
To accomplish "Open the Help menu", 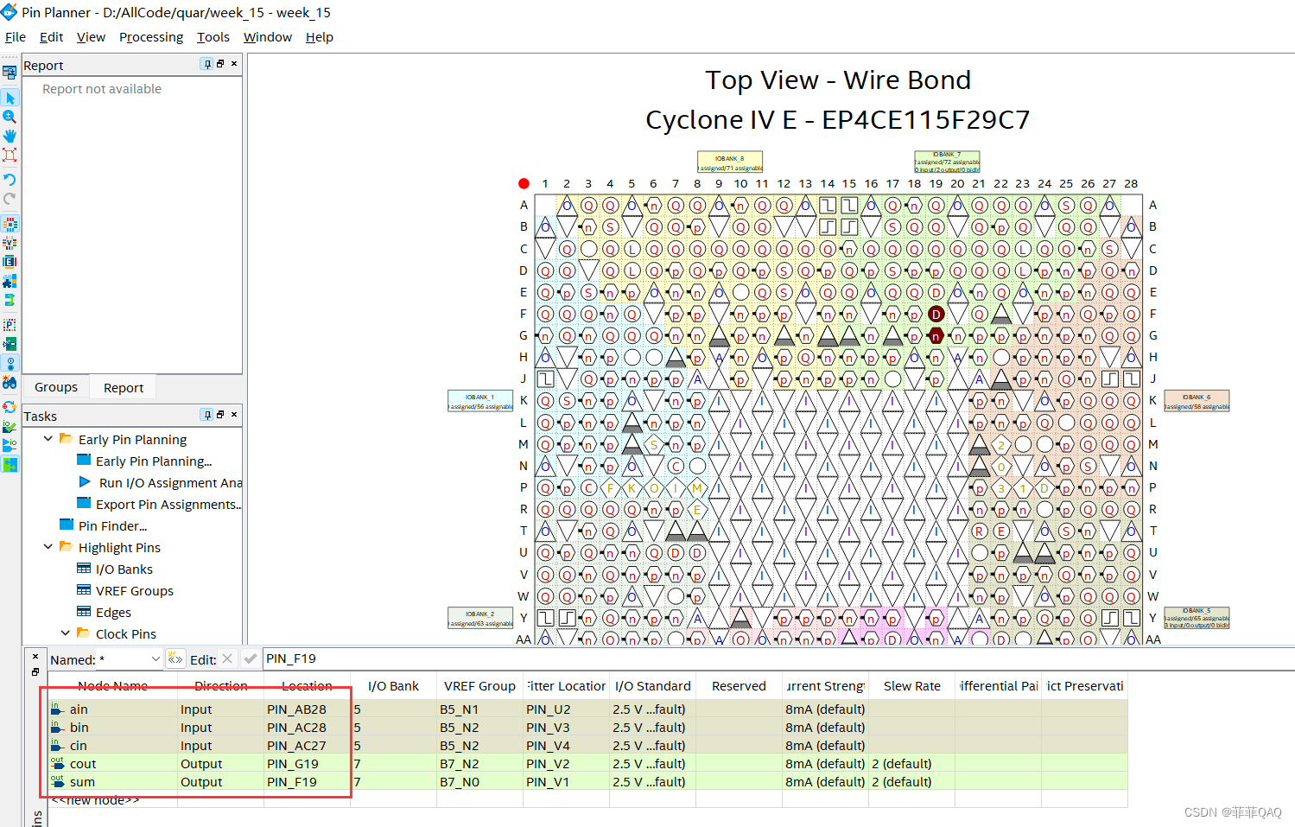I will point(319,37).
